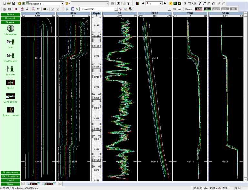Click Load Stations in sidebar

(x=10, y=57)
